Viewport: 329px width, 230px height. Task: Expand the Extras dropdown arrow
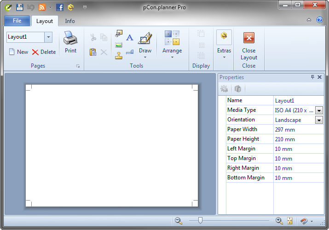pyautogui.click(x=224, y=57)
